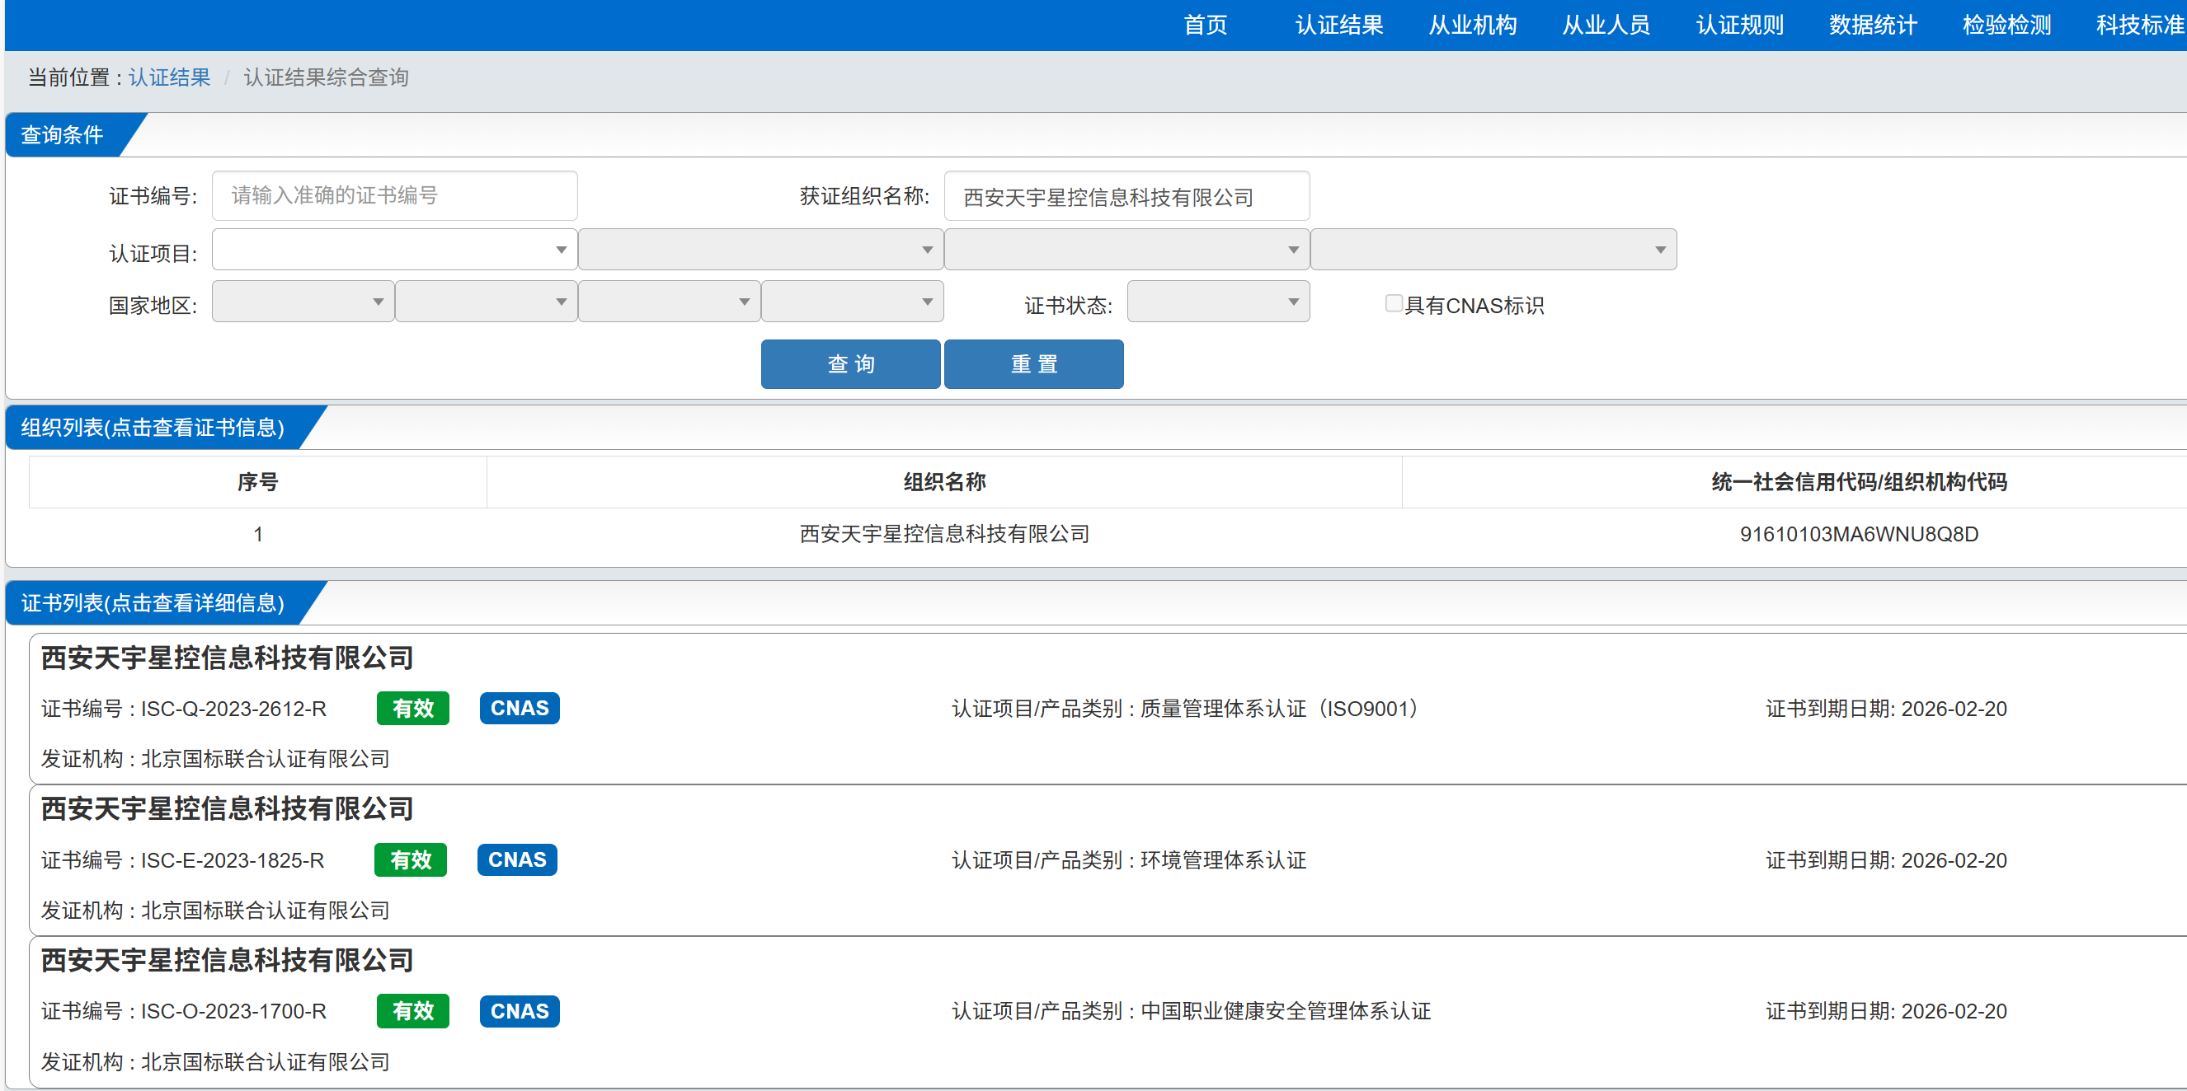Go to 数据统计 menu item
The height and width of the screenshot is (1091, 2187).
[1872, 25]
